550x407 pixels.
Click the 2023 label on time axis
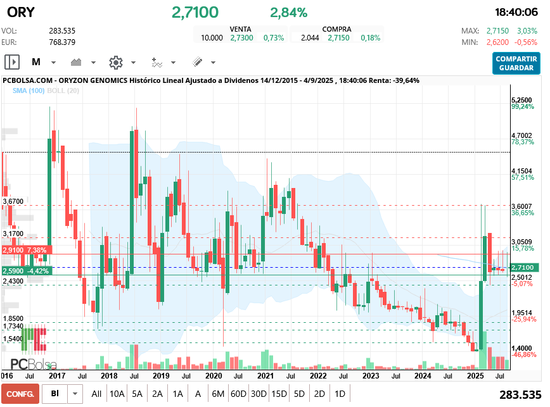[371, 376]
